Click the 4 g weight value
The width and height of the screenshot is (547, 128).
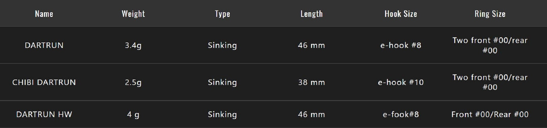point(133,114)
